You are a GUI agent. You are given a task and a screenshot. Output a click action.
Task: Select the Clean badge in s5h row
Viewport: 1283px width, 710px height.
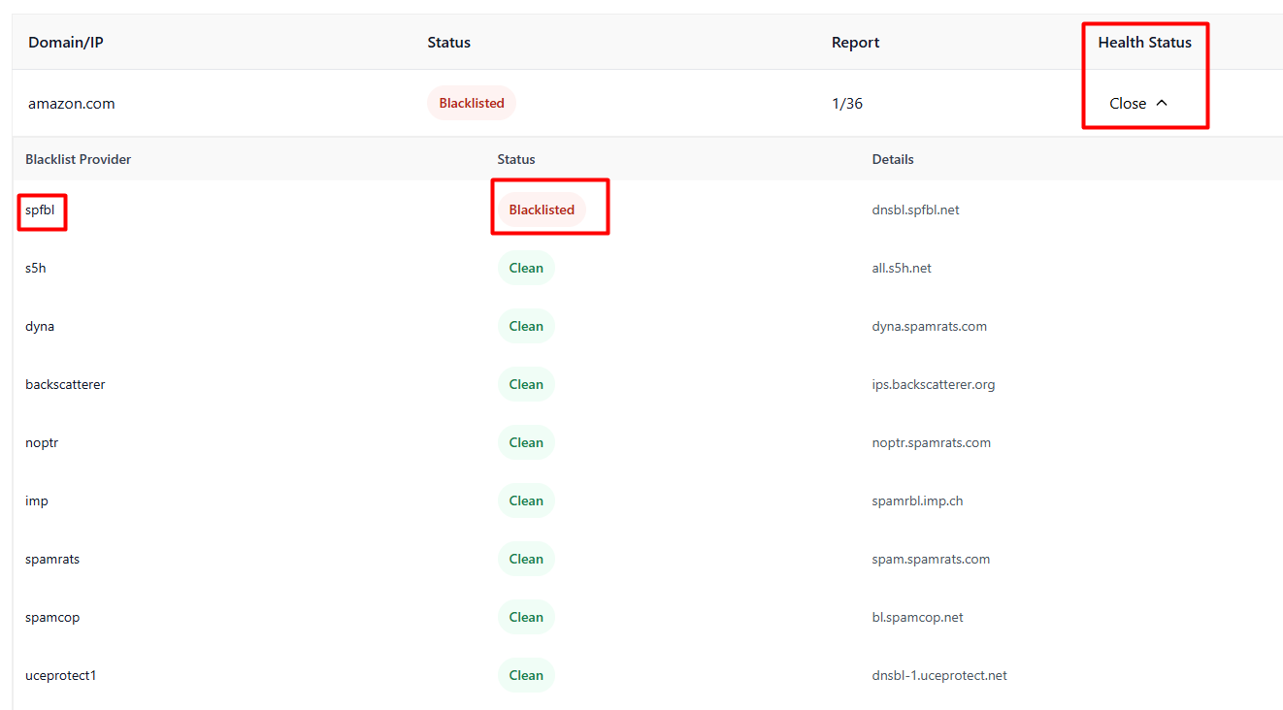click(526, 268)
